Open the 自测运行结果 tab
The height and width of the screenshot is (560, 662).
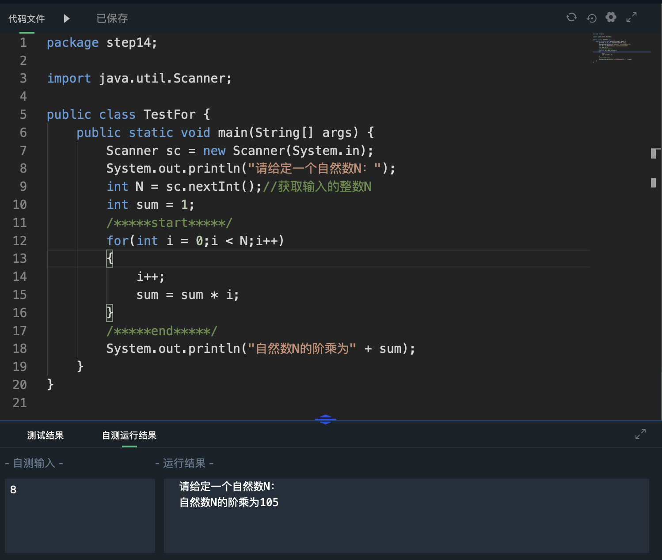point(129,435)
